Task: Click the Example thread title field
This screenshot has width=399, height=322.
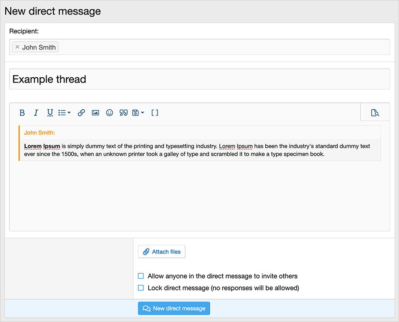Action: [199, 80]
